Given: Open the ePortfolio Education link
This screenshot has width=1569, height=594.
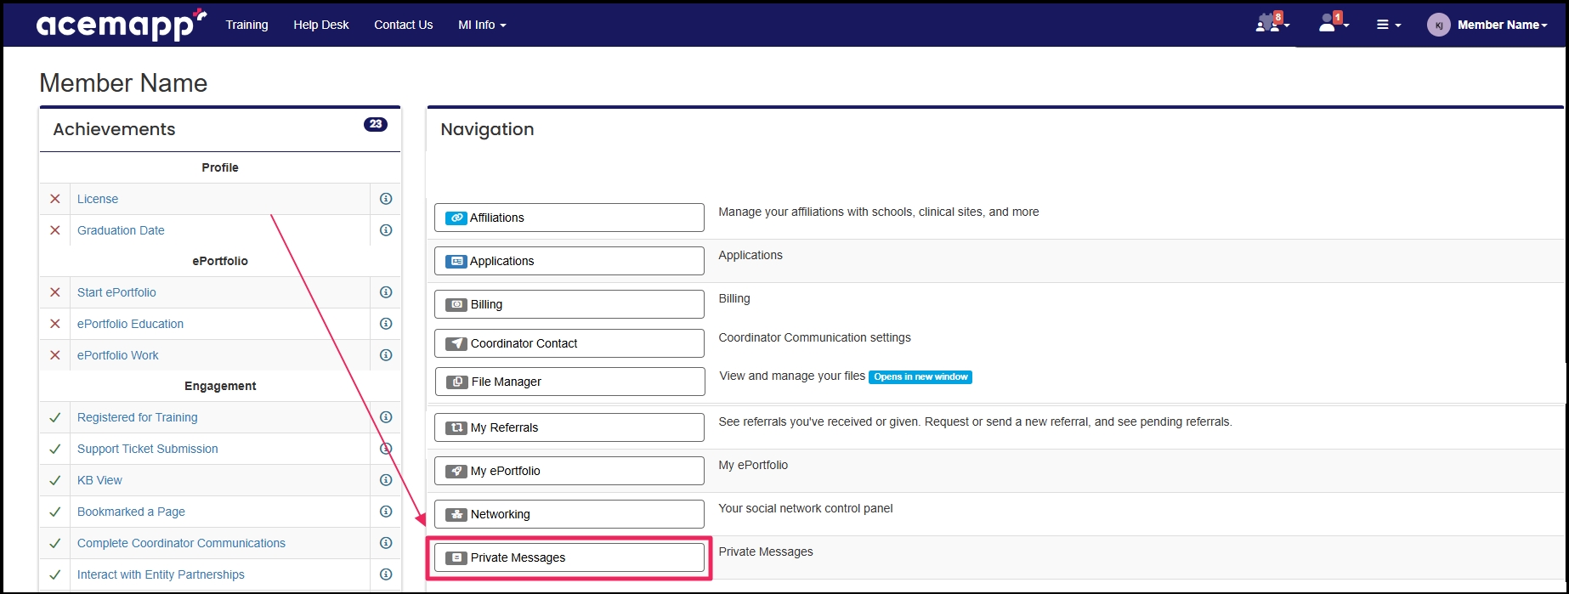Looking at the screenshot, I should (130, 324).
